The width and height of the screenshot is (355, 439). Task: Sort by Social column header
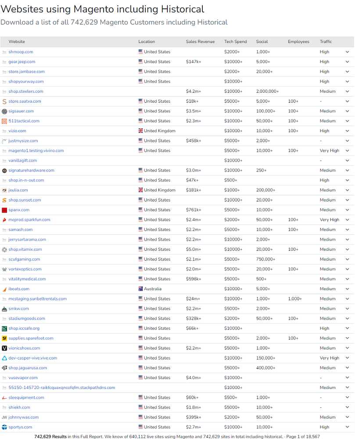coord(262,41)
